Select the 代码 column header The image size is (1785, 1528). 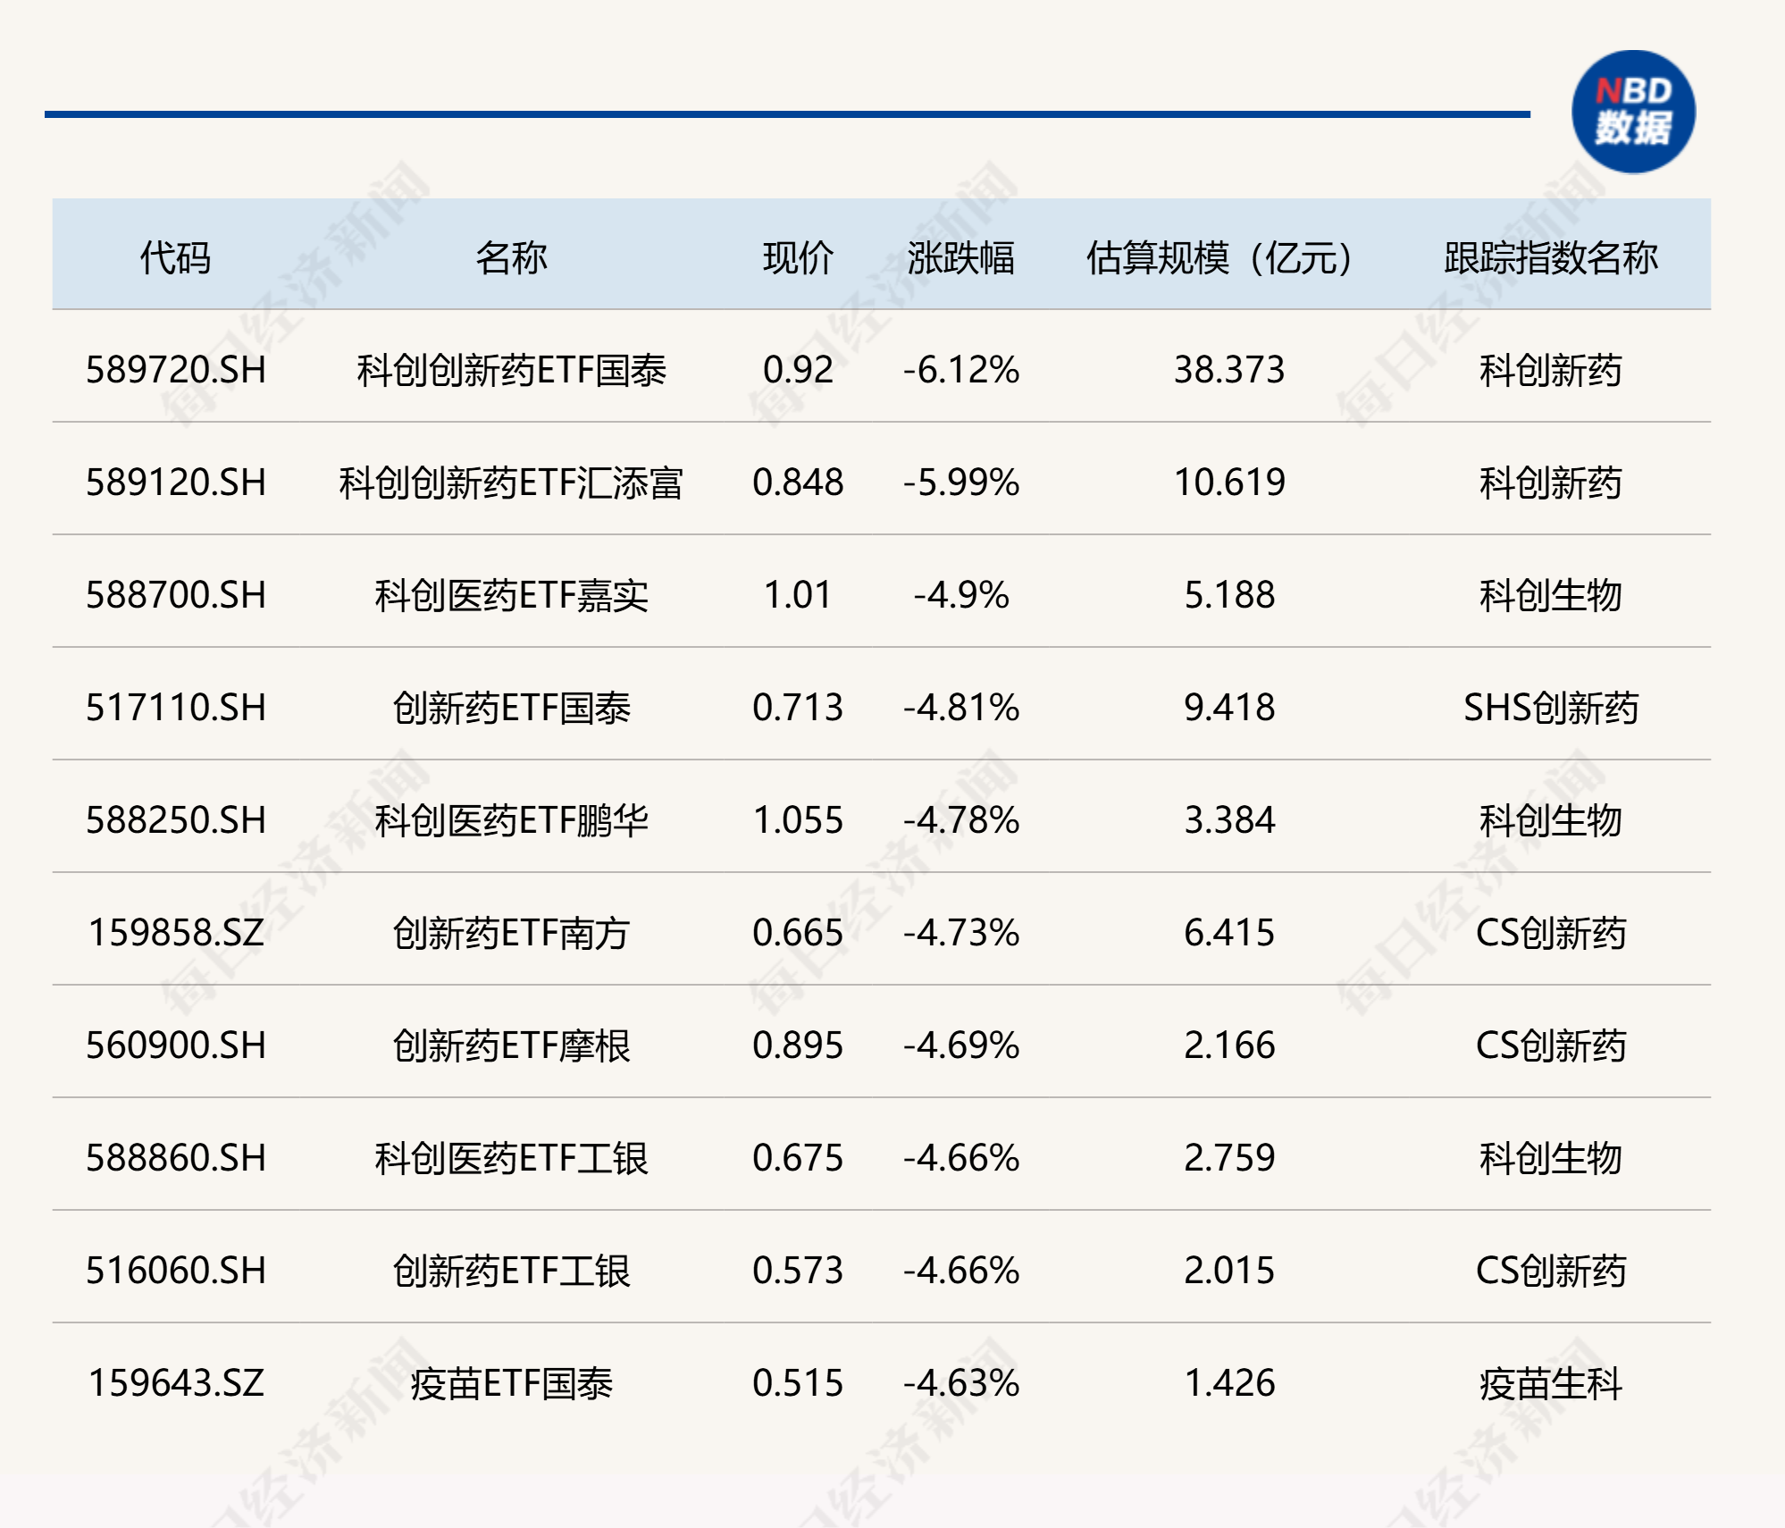pos(175,257)
